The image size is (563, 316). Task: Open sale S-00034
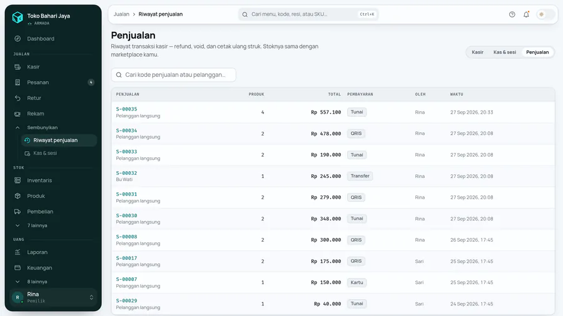pyautogui.click(x=126, y=131)
